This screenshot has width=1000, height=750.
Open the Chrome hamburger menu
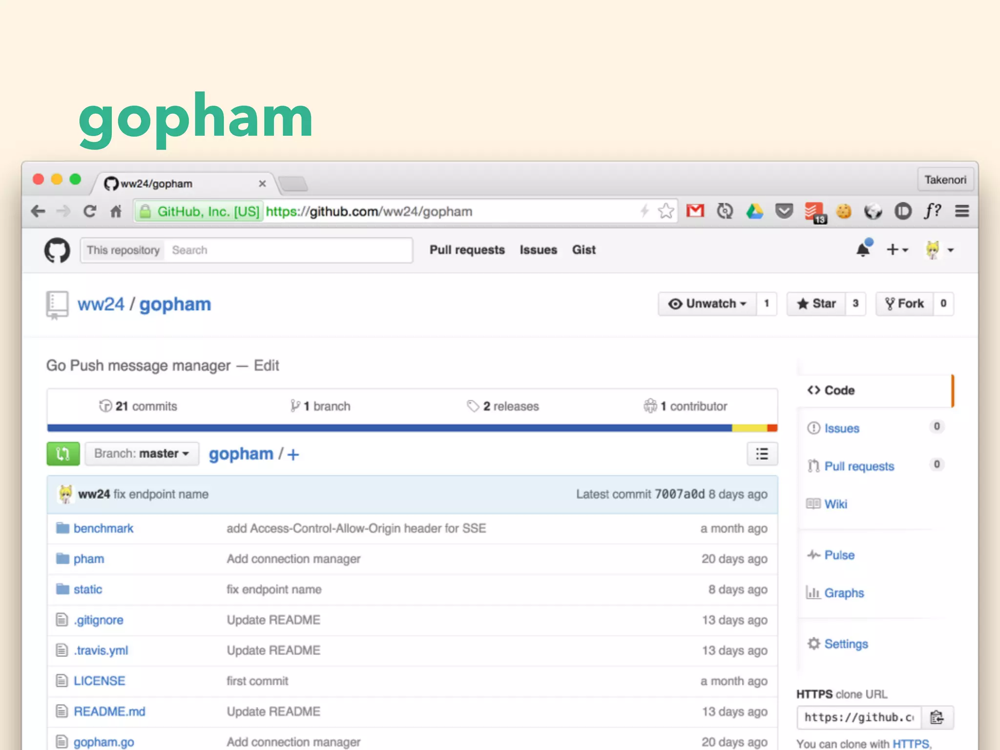[962, 211]
